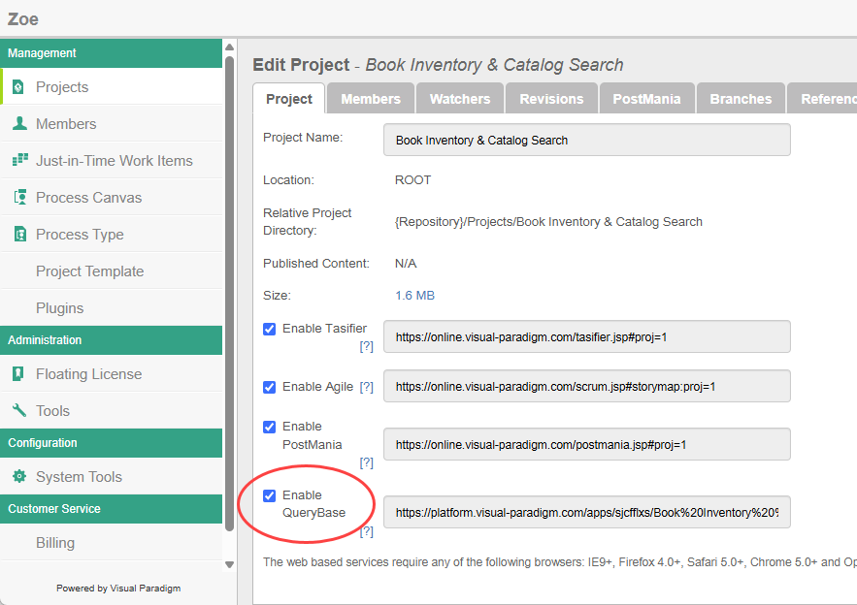Click the System Tools gear icon
This screenshot has width=857, height=605.
tap(19, 476)
